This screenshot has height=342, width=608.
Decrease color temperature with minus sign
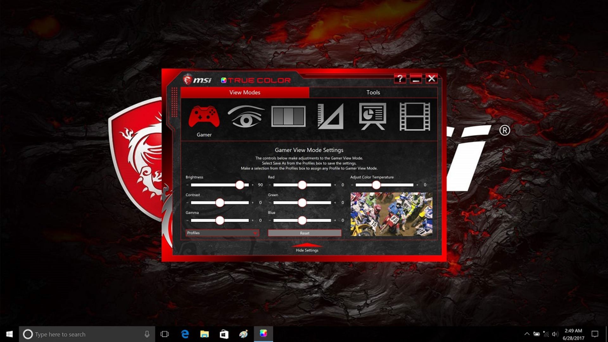click(352, 185)
